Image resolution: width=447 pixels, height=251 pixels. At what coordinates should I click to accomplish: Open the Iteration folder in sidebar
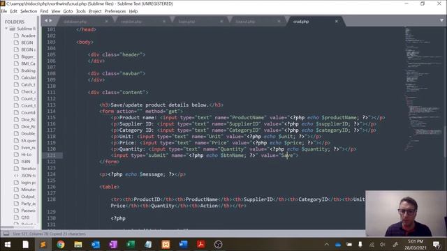(x=28, y=169)
